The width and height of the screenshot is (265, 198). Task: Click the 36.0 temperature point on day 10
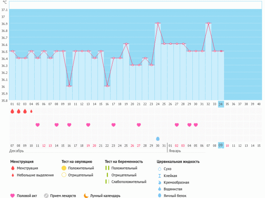click(x=69, y=86)
